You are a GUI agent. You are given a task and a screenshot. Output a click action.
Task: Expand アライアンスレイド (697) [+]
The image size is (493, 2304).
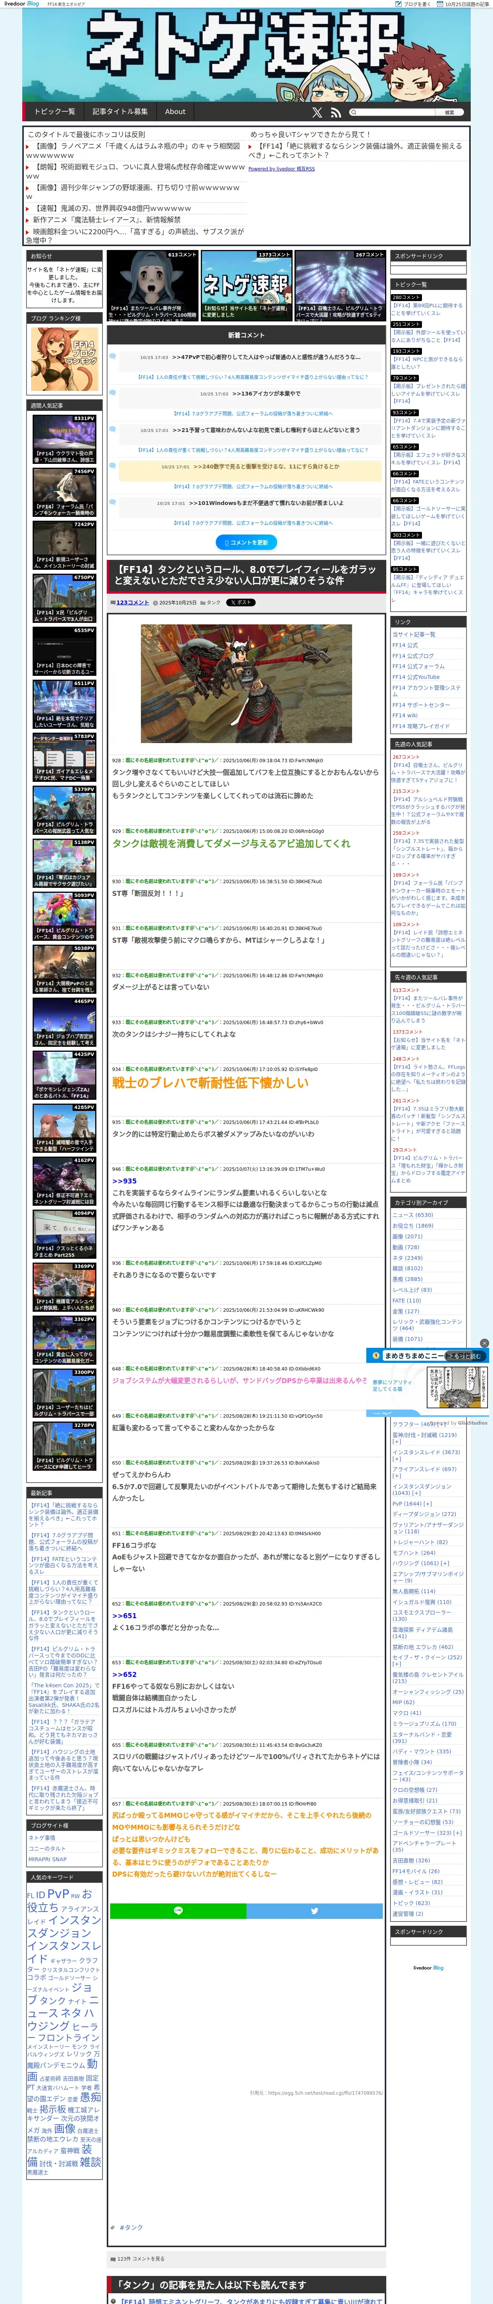396,1476
